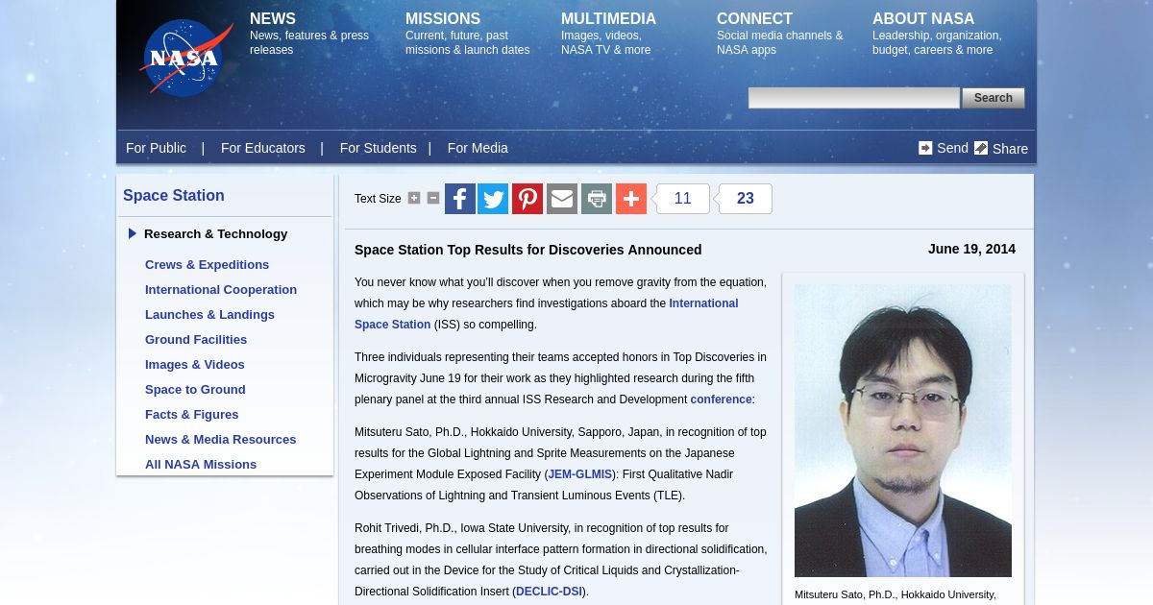Open the MISSIONS menu
This screenshot has height=605, width=1153.
(x=443, y=19)
